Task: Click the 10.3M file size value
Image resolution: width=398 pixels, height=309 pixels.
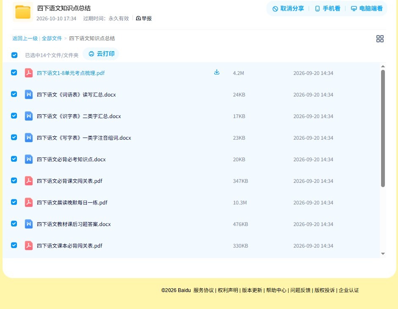Action: 240,202
